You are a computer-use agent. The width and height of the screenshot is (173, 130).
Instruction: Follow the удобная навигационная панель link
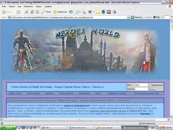click(109, 111)
